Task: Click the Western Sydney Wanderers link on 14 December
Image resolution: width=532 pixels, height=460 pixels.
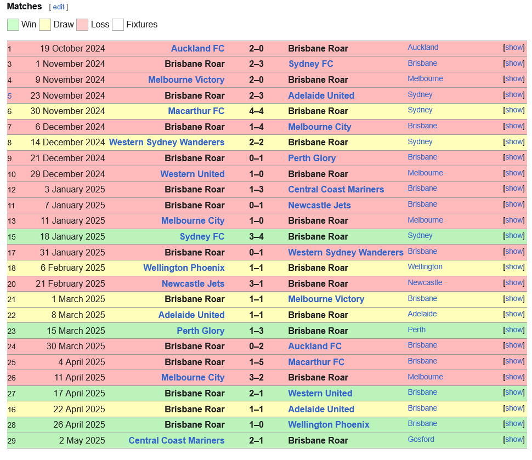Action: [x=167, y=142]
